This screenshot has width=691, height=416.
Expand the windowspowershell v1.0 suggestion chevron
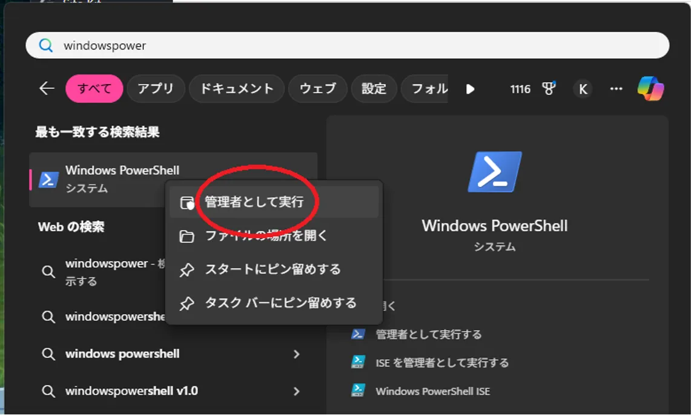tap(297, 391)
